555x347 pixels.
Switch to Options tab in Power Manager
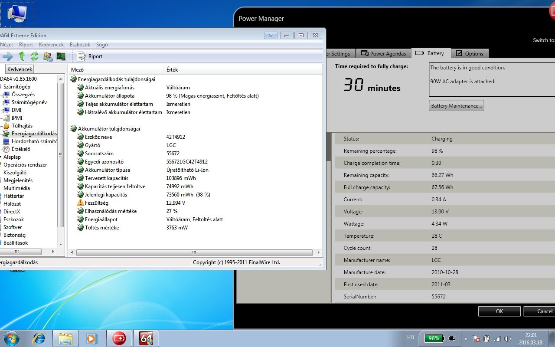click(x=470, y=53)
